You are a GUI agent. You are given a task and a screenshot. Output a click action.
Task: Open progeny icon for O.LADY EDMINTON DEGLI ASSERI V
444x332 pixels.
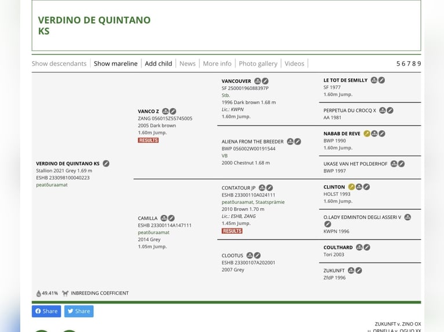tap(407, 217)
